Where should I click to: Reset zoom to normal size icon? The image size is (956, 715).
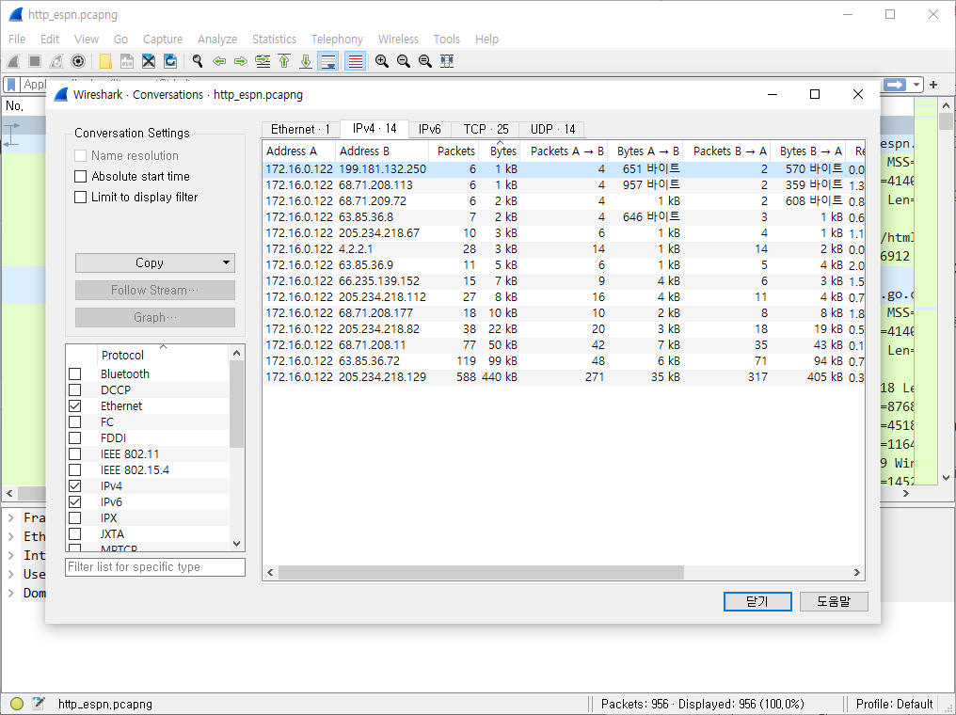click(425, 61)
